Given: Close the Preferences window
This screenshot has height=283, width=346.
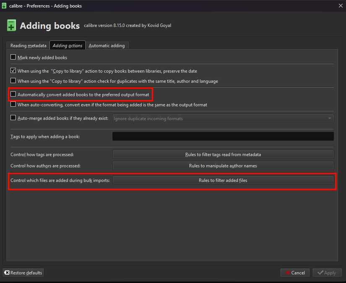Looking at the screenshot, I should point(341,6).
